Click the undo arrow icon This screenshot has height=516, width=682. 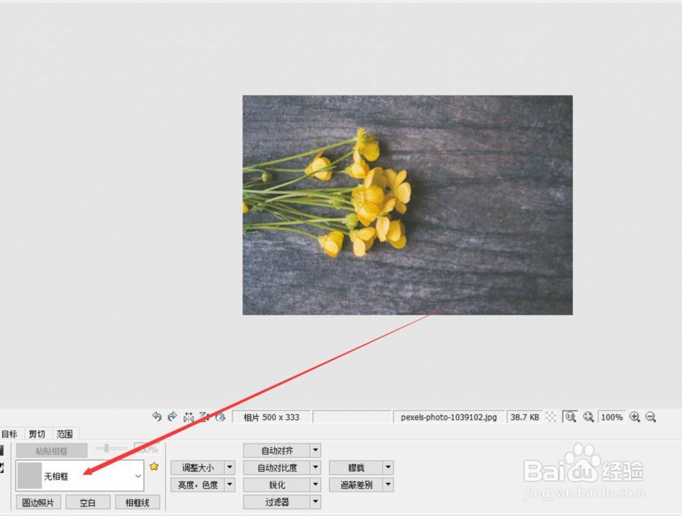pyautogui.click(x=157, y=417)
